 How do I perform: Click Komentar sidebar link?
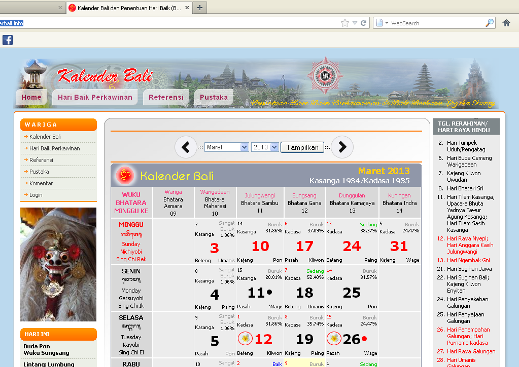pos(41,183)
